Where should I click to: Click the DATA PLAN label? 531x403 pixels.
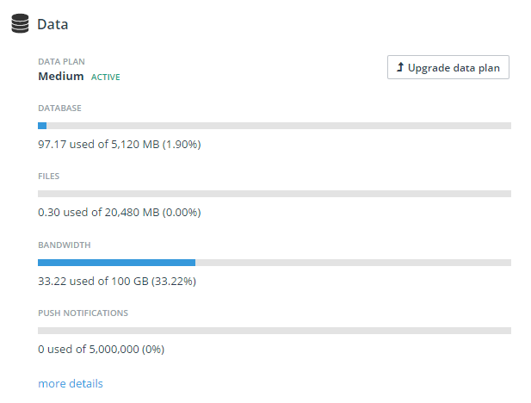(x=61, y=62)
